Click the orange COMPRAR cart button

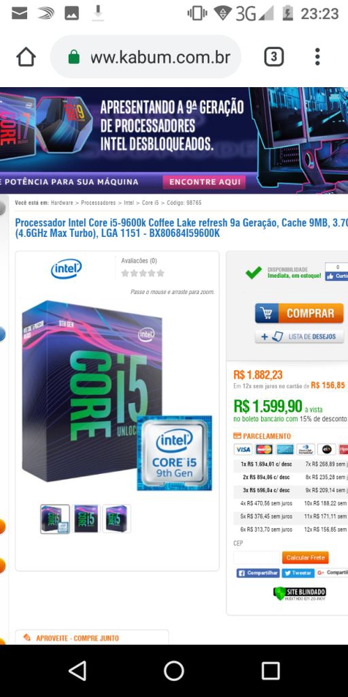tap(299, 313)
